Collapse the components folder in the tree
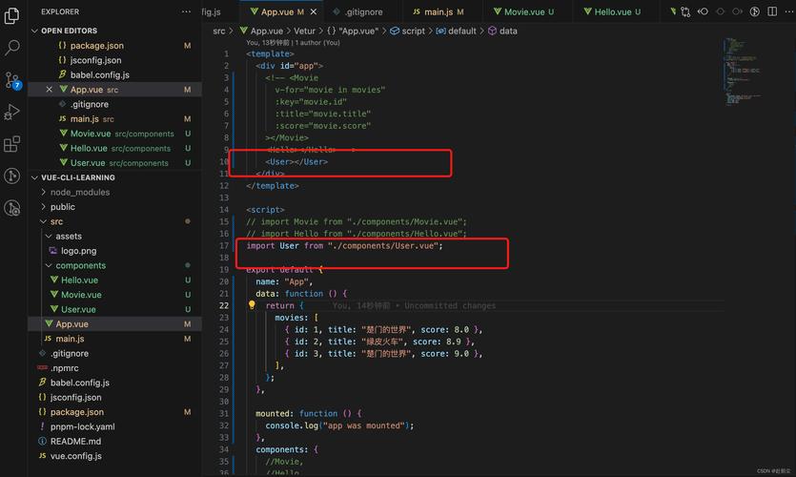 pos(80,265)
